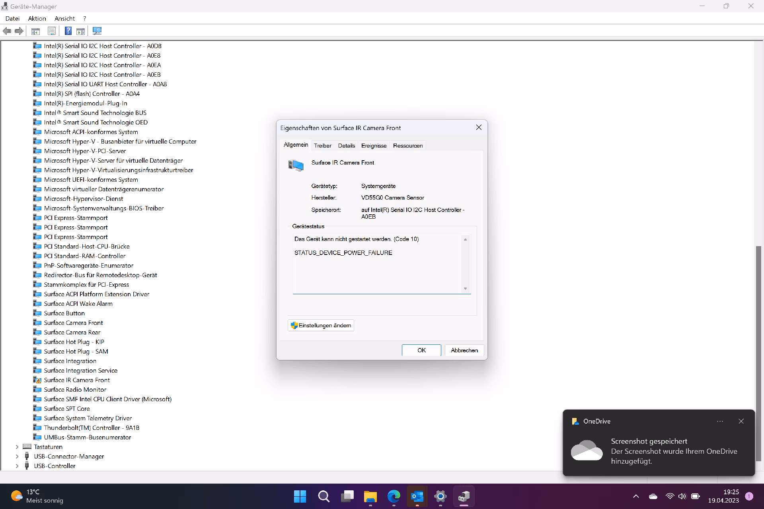The height and width of the screenshot is (509, 764).
Task: Click the OK button in properties dialog
Action: [x=421, y=350]
